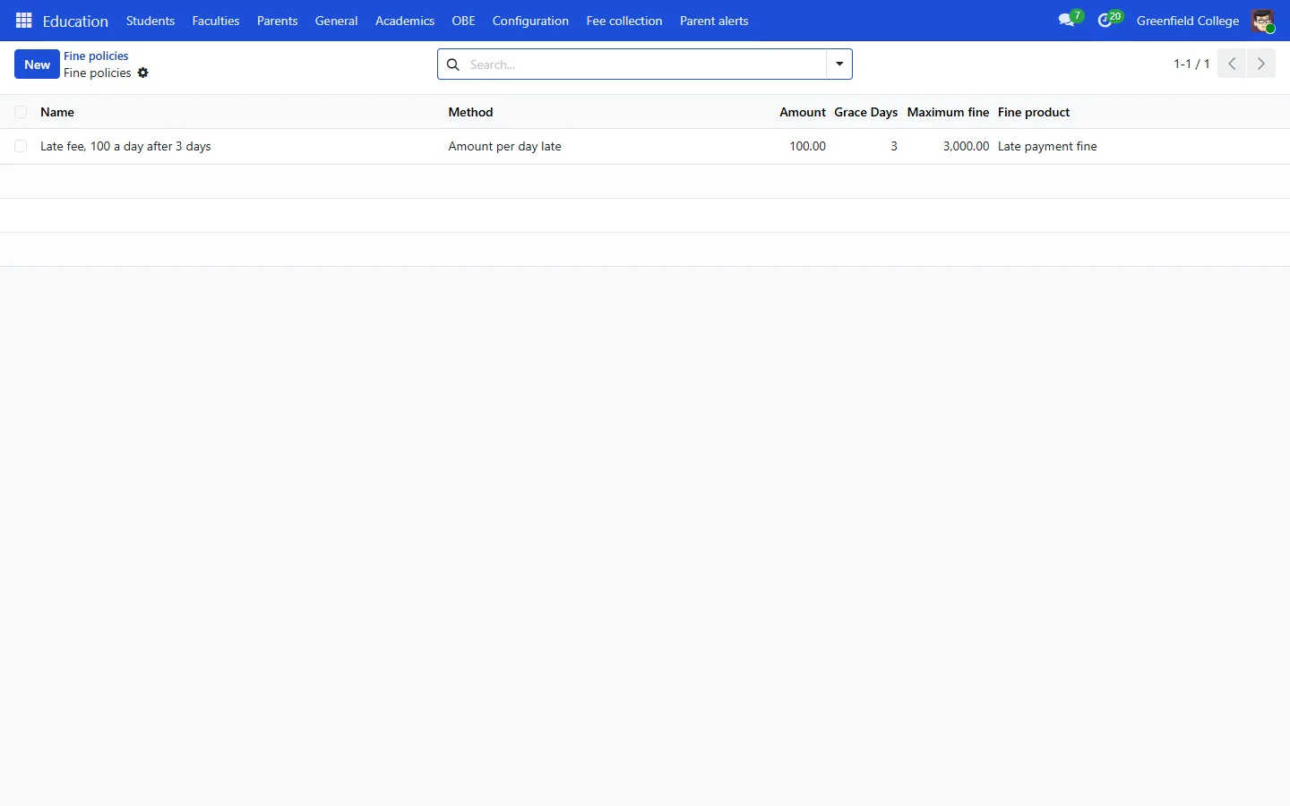Go to the previous page arrow
Viewport: 1290px width, 806px height.
point(1232,64)
